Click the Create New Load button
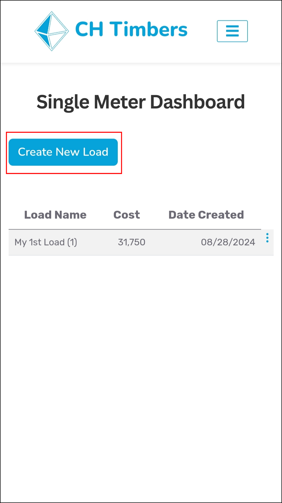 (63, 152)
